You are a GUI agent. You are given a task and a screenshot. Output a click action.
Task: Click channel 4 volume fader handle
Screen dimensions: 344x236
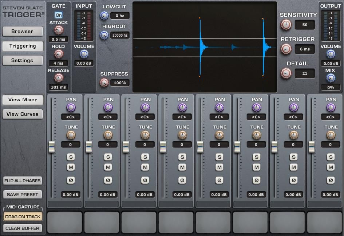(x=163, y=147)
